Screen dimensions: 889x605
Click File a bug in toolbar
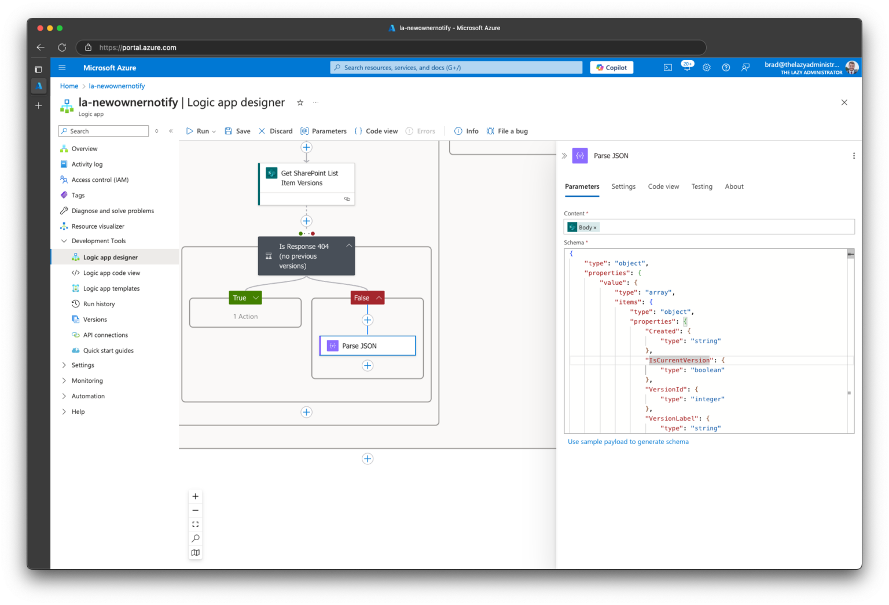click(x=507, y=131)
